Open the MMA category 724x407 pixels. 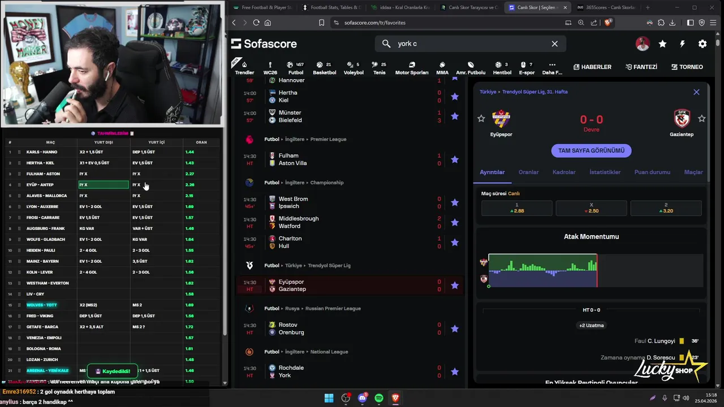442,68
